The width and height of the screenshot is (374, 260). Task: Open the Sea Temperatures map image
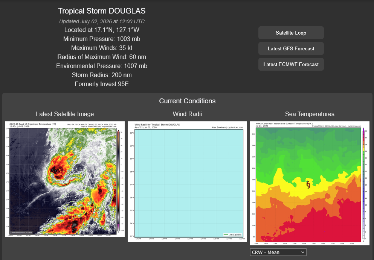point(310,183)
